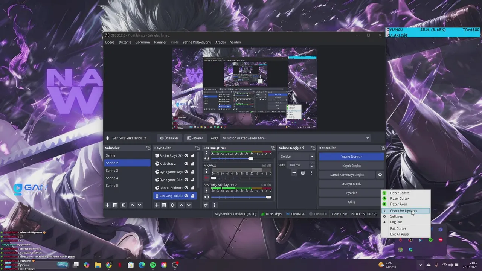Open audio mixer menu three-dot icon
This screenshot has height=271, width=482.
click(x=215, y=205)
